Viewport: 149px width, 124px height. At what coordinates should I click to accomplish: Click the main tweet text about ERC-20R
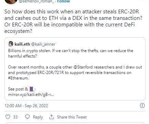click(x=73, y=21)
